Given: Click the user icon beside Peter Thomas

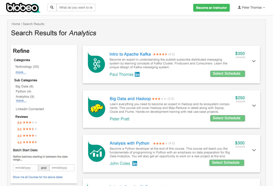Looking at the screenshot, I should pyautogui.click(x=239, y=7).
